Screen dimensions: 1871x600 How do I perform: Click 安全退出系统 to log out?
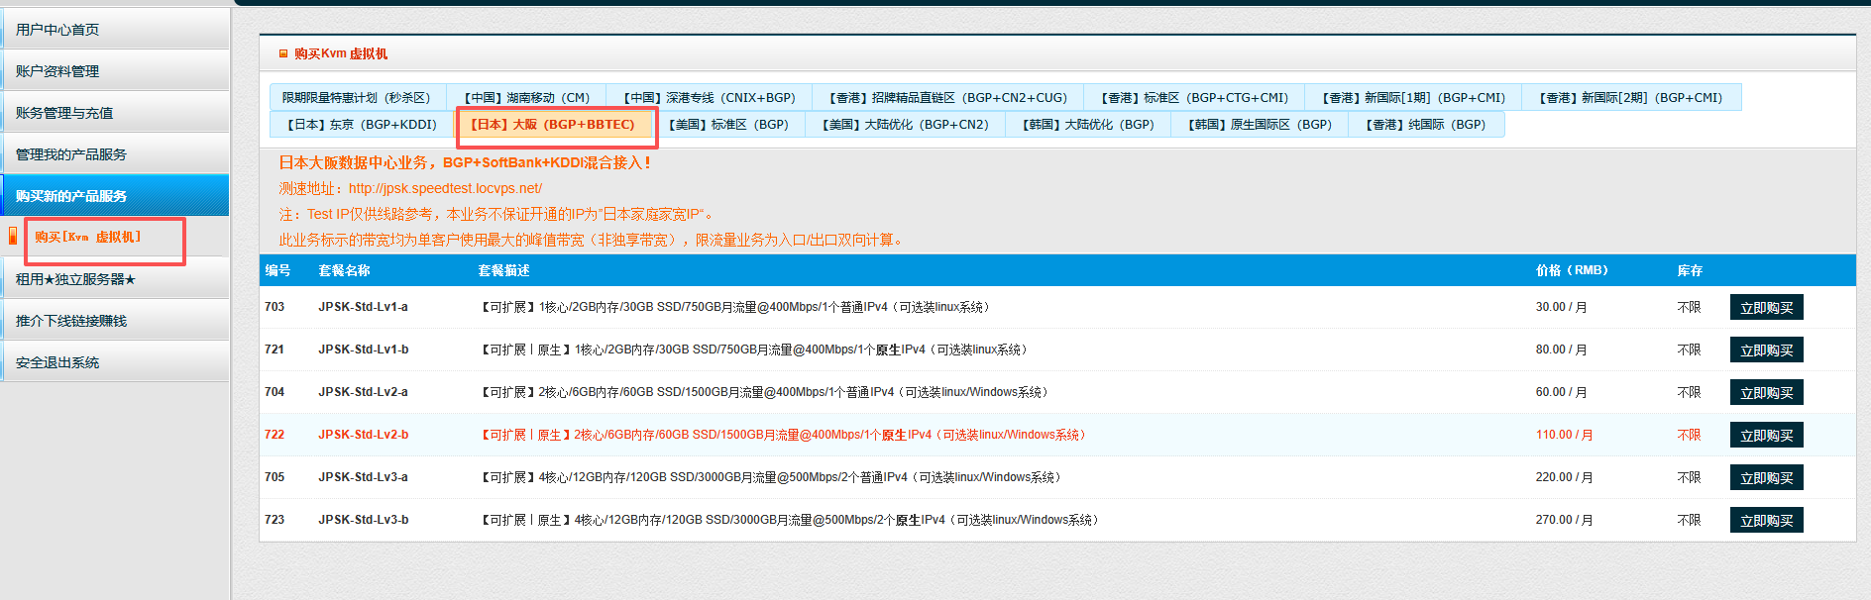tap(114, 362)
